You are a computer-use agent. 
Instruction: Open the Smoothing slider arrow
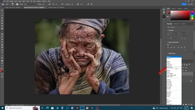(75, 4)
